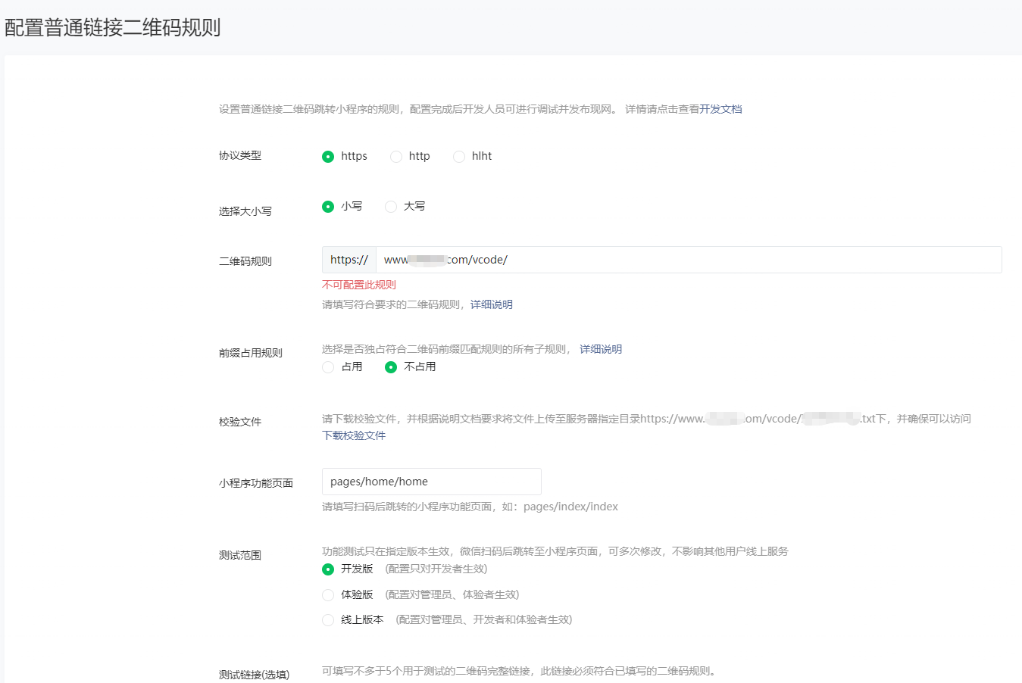Click the 前缀占用规则 label
1022x683 pixels.
tap(251, 353)
